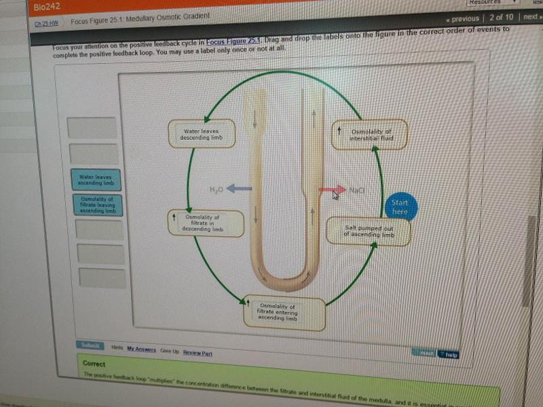This screenshot has height=407, width=543.
Task: Click the Water leaves descending limb box
Action: click(x=202, y=134)
